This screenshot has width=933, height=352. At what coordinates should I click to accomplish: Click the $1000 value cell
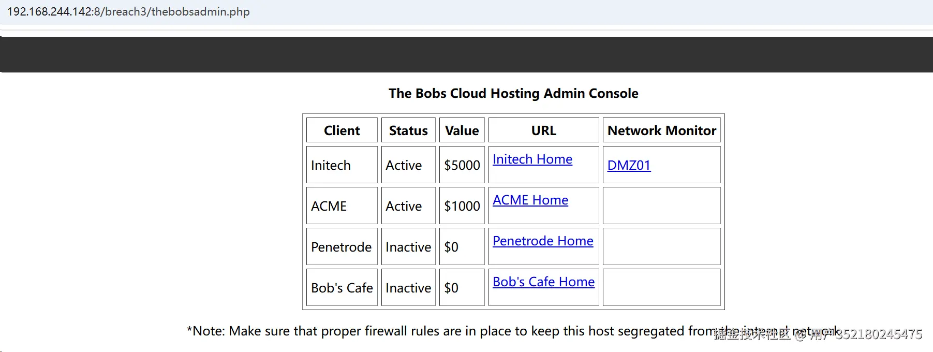(x=462, y=206)
